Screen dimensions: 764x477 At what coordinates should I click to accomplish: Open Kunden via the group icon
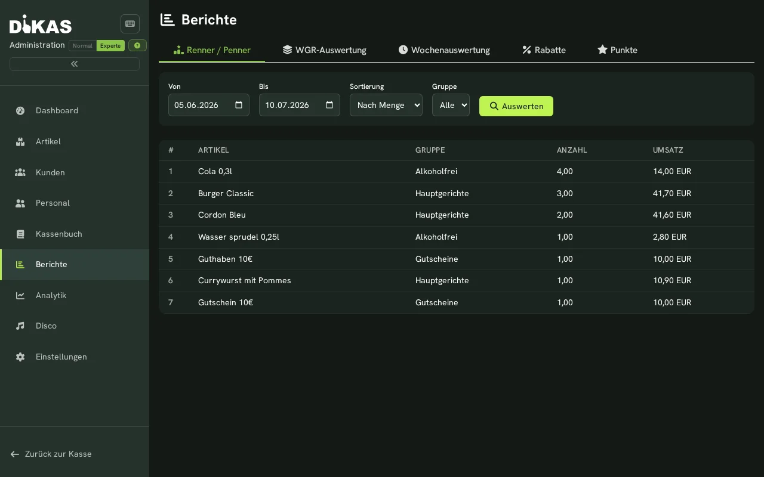pyautogui.click(x=20, y=172)
